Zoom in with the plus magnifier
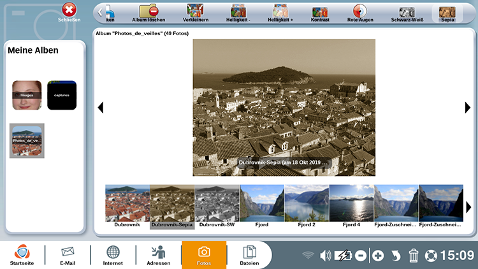 (x=378, y=256)
